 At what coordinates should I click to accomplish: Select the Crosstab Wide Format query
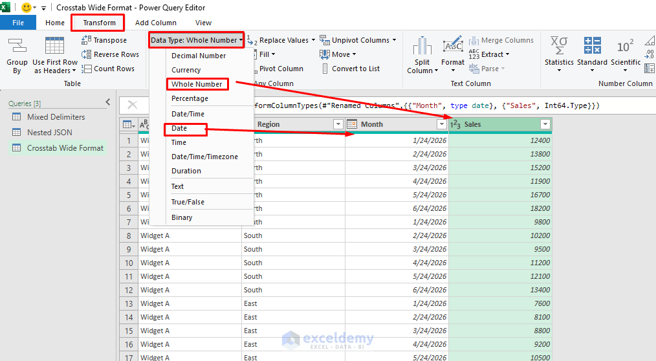[x=58, y=148]
